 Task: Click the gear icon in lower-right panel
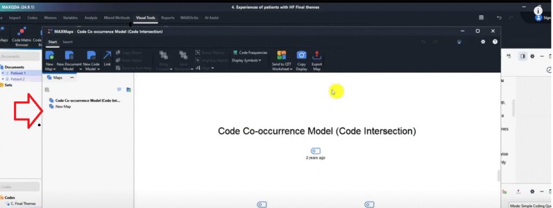[x=532, y=191]
